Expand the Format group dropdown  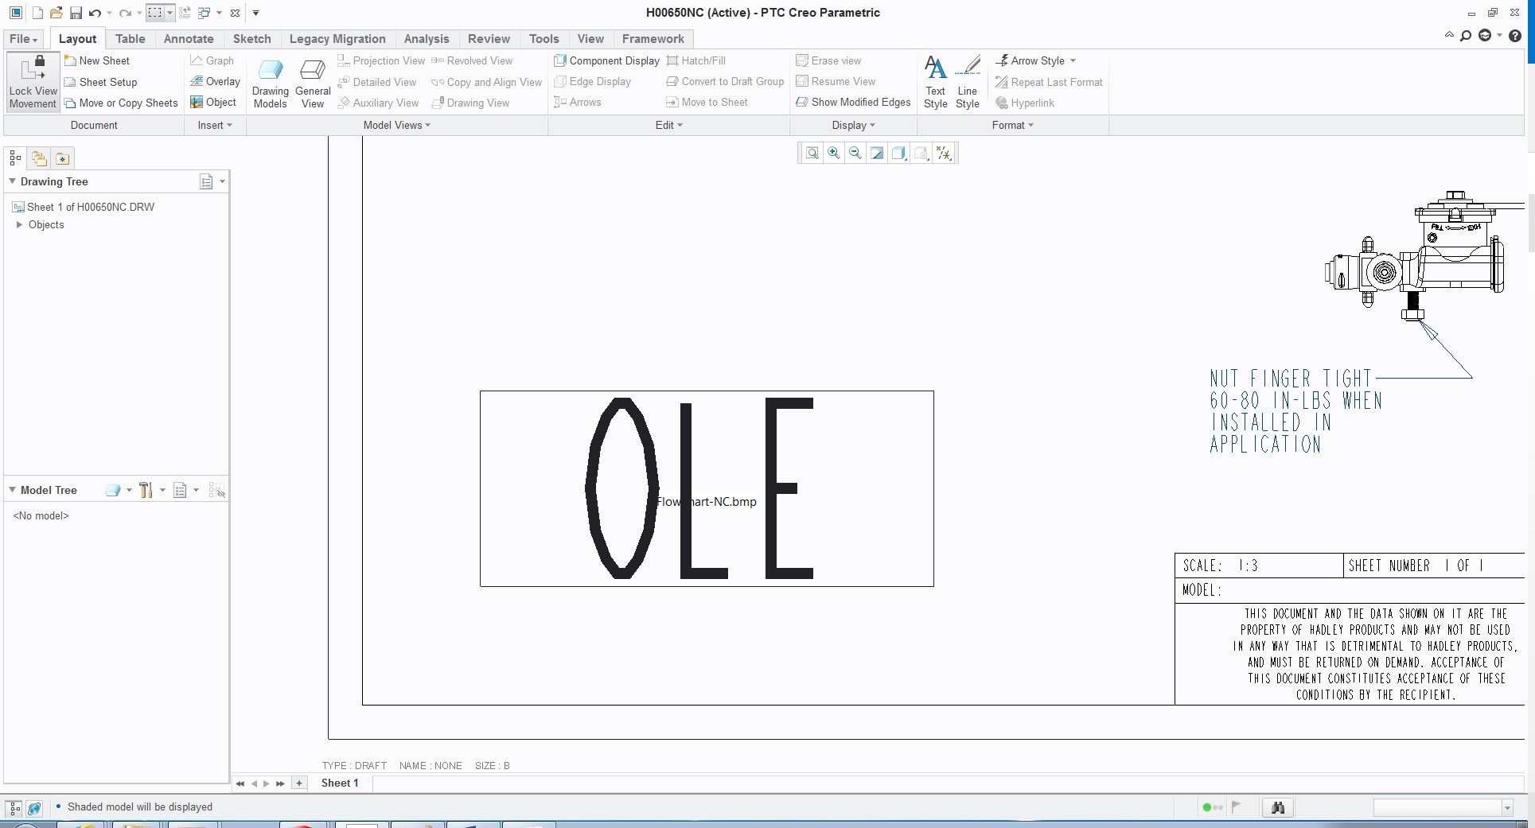[x=1012, y=125]
